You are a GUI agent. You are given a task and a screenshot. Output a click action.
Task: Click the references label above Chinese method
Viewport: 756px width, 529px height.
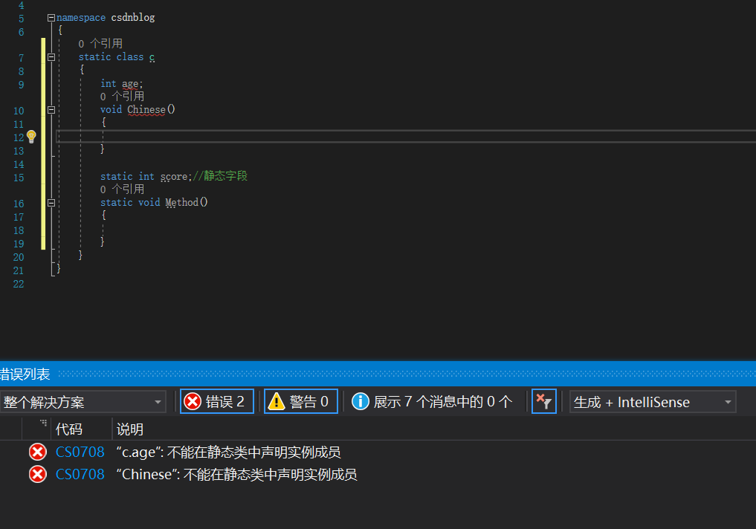click(123, 97)
